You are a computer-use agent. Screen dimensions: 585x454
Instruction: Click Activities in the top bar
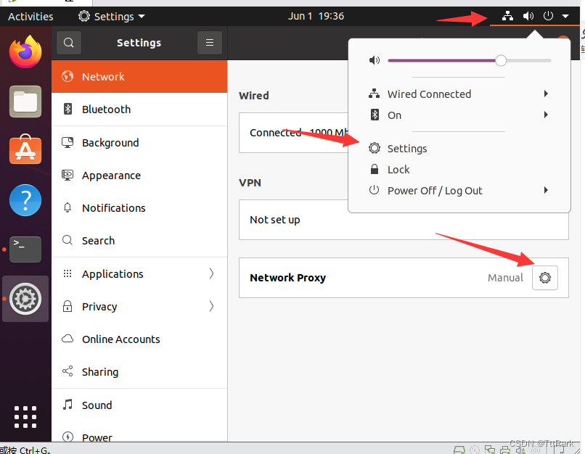click(30, 17)
